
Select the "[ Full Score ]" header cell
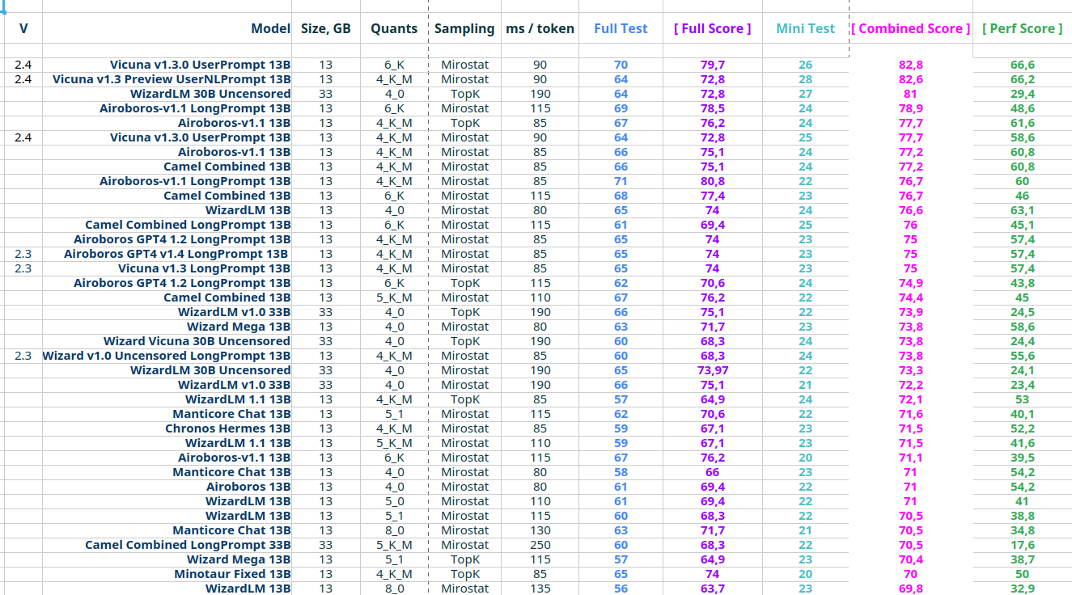[x=712, y=28]
